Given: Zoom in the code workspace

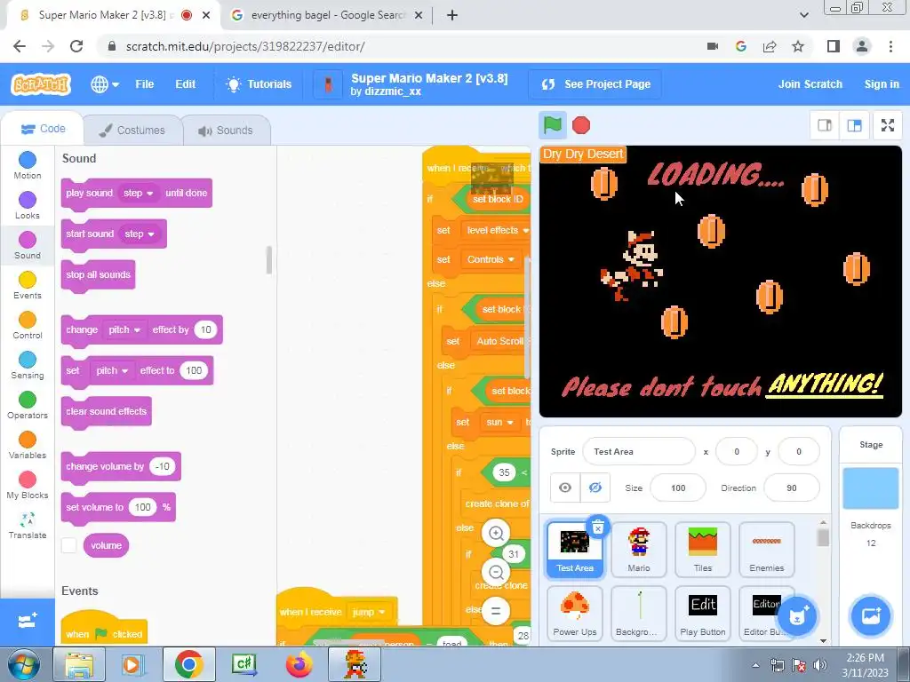Looking at the screenshot, I should click(x=496, y=533).
